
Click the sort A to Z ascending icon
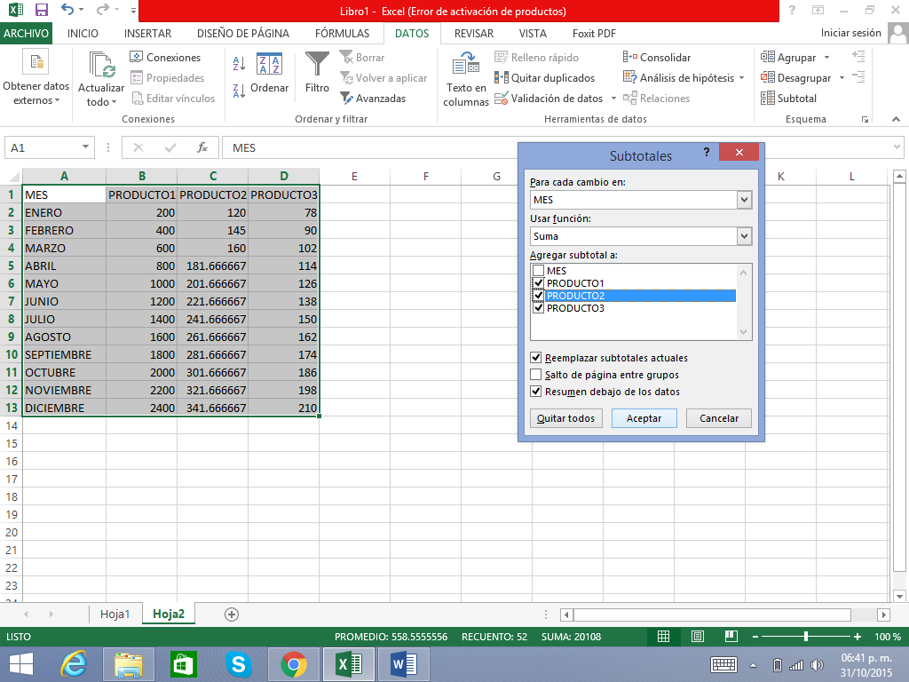[x=239, y=64]
